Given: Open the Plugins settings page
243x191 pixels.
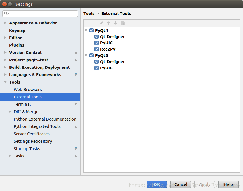Looking at the screenshot, I should click(x=17, y=45).
